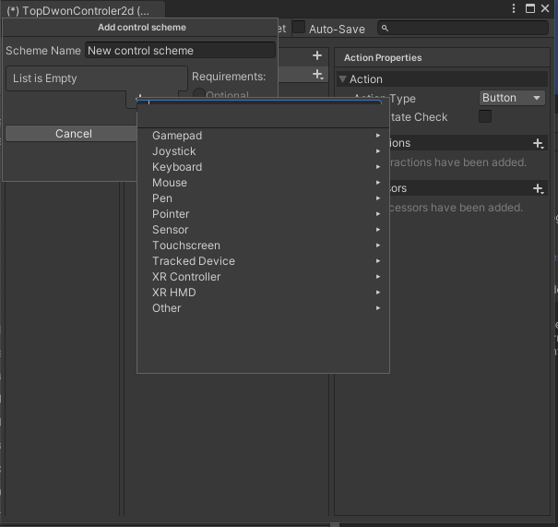Toggle the Auto-Save checkbox
Screen dimensions: 558x527
click(299, 28)
